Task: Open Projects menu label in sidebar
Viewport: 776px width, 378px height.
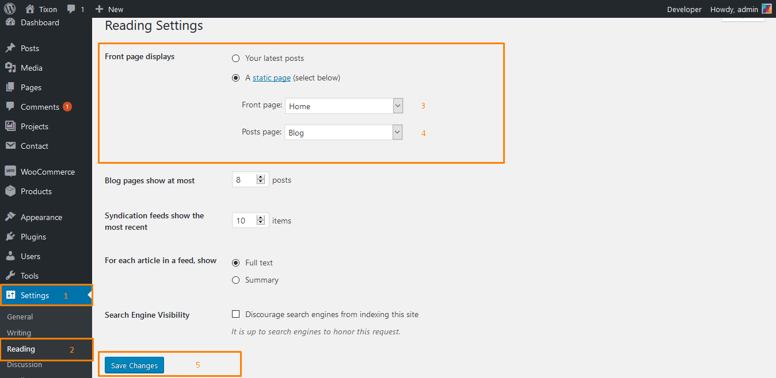Action: pos(35,126)
